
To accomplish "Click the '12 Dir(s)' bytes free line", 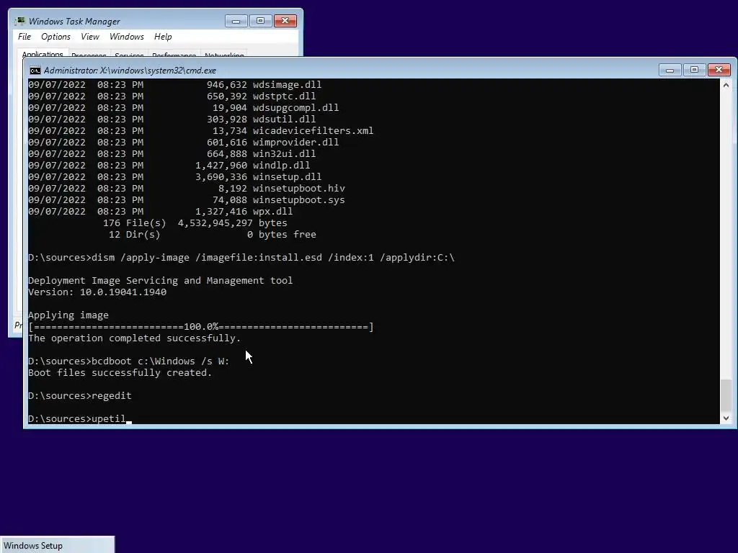I will point(213,235).
